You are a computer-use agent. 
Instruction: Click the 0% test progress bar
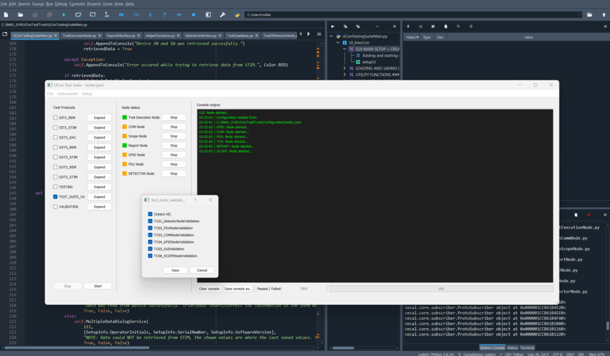tap(441, 288)
